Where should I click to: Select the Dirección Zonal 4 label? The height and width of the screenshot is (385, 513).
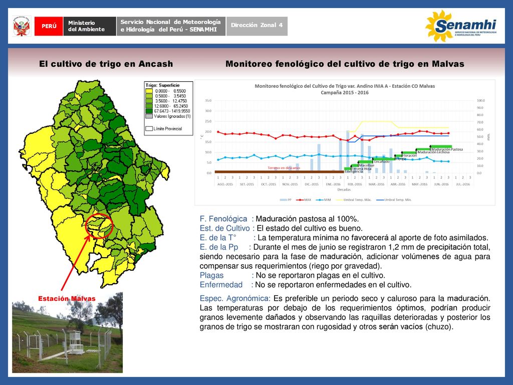[x=257, y=25]
